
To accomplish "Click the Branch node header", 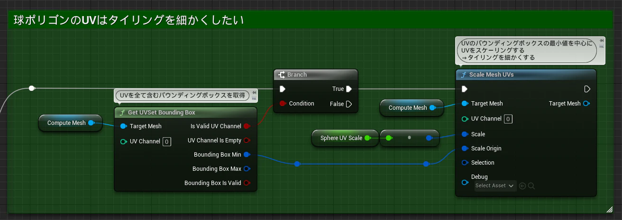I will (316, 75).
